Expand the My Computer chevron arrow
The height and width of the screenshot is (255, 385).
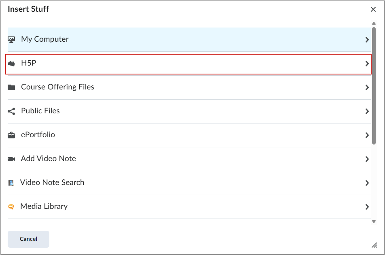click(x=367, y=40)
